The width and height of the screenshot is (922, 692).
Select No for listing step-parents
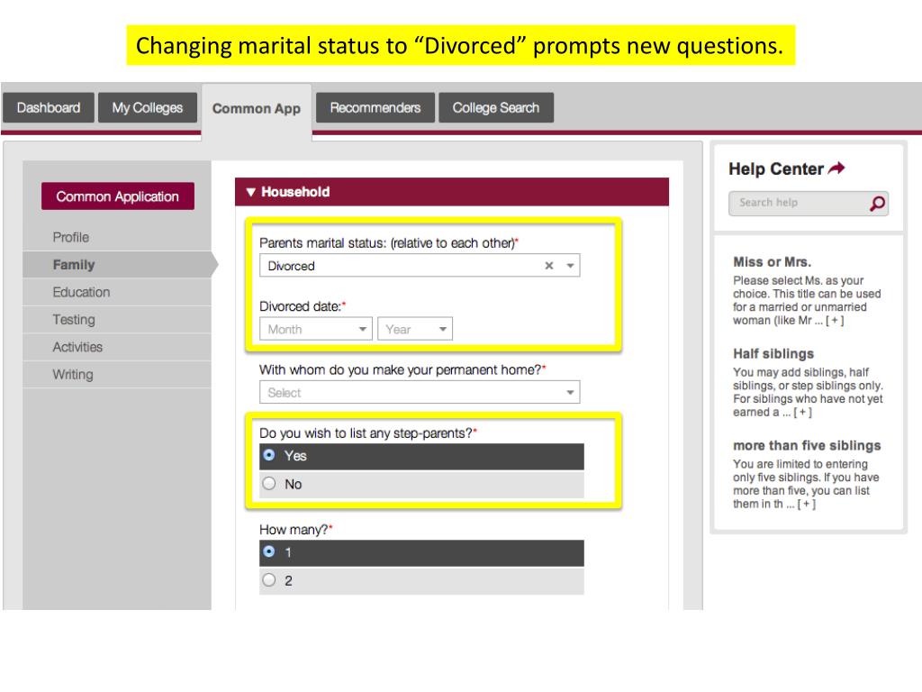tap(421, 484)
